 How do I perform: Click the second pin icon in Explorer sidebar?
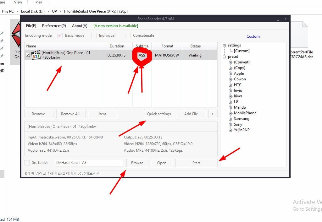2,41
